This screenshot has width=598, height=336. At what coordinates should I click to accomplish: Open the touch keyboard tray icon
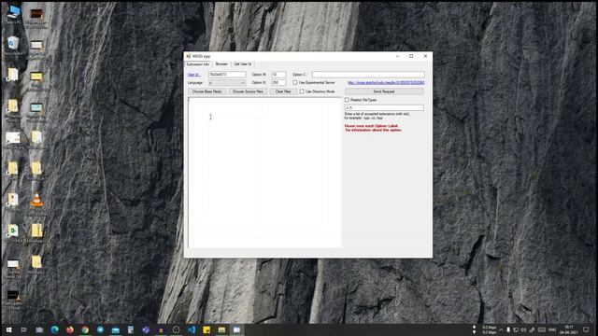[x=542, y=329]
